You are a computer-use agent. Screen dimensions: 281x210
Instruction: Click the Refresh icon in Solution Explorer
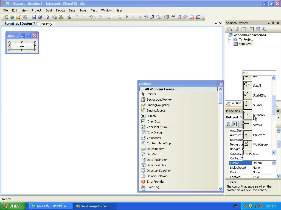tap(244, 29)
